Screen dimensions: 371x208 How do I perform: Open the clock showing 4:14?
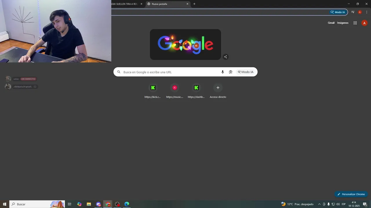pyautogui.click(x=354, y=204)
